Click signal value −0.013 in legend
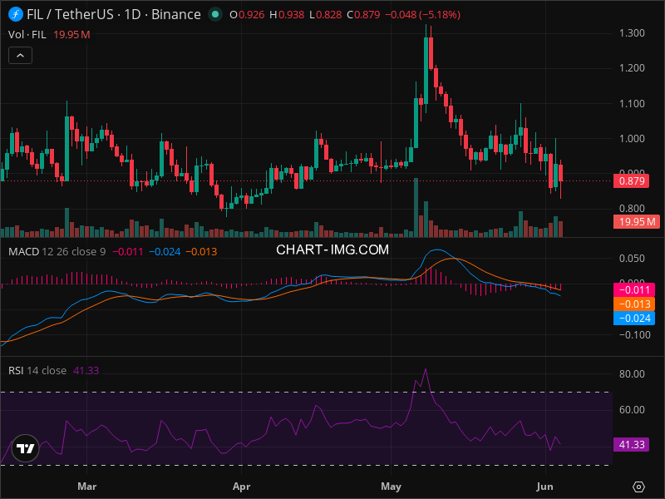The height and width of the screenshot is (499, 665). click(x=201, y=252)
